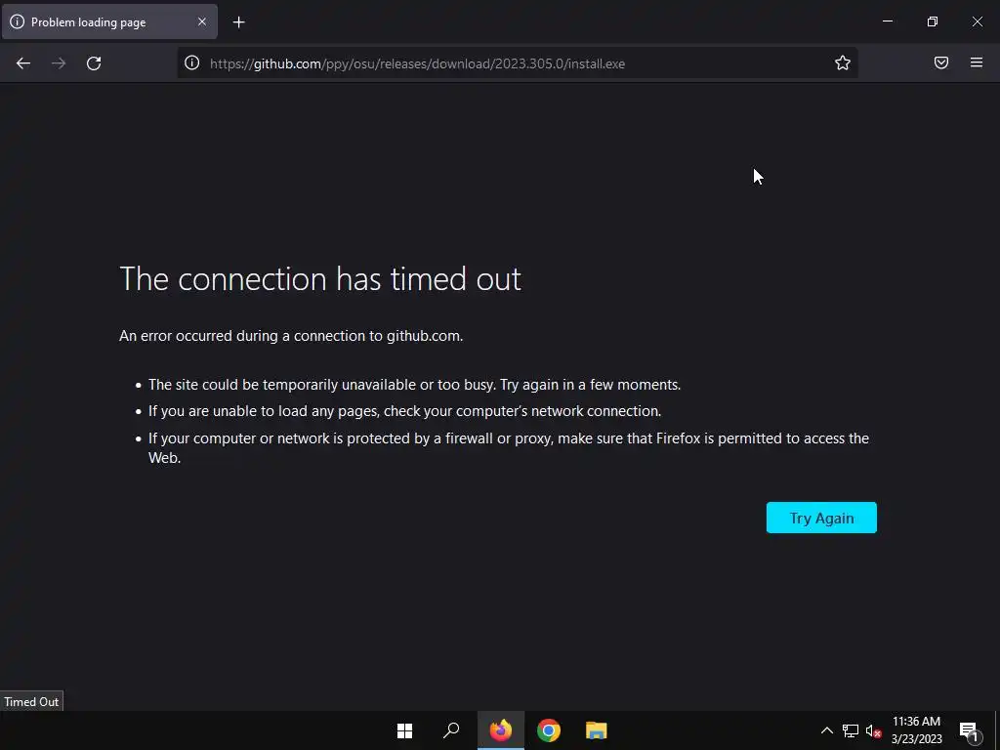Minimize the Firefox window
Screen dimensions: 1000x750
pyautogui.click(x=887, y=21)
